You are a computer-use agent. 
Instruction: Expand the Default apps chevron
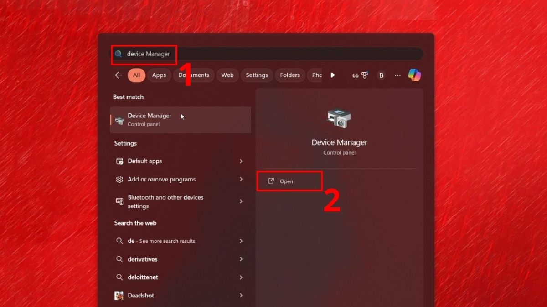click(x=241, y=161)
